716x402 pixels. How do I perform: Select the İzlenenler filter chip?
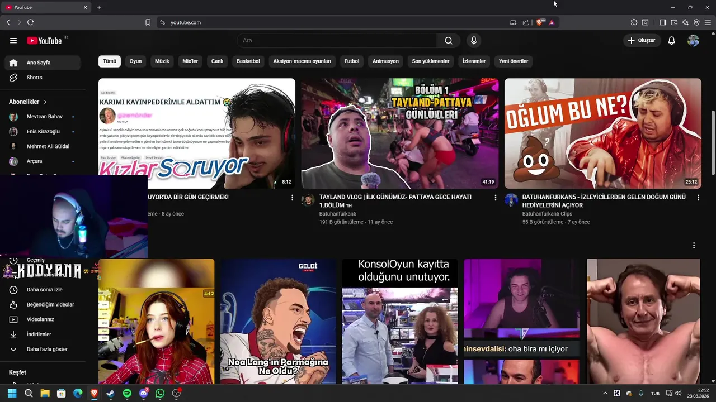click(474, 61)
